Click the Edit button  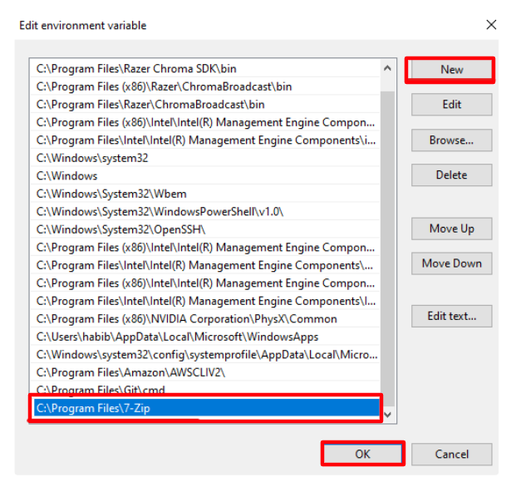pos(451,105)
